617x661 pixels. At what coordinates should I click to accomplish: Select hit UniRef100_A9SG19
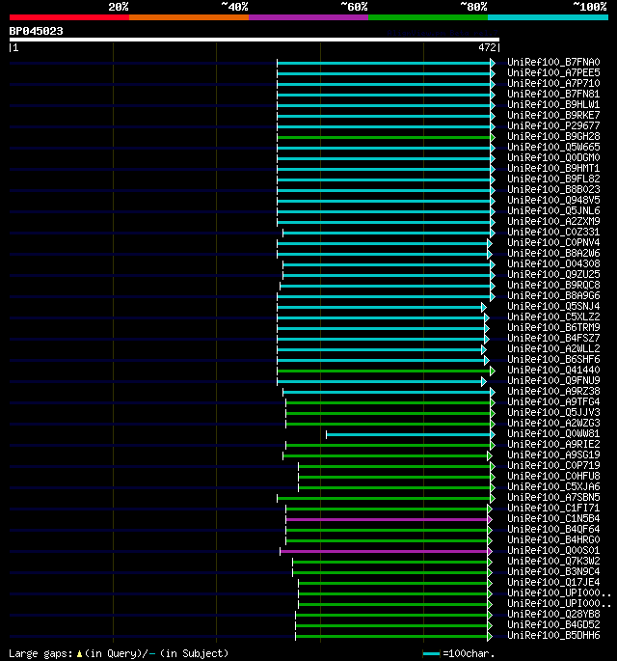coord(553,454)
